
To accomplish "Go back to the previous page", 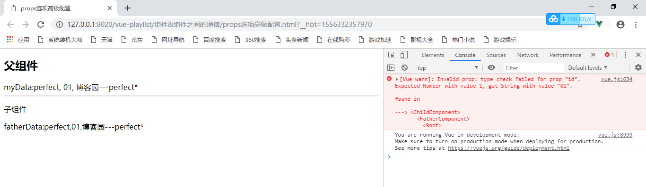I will click(x=10, y=24).
